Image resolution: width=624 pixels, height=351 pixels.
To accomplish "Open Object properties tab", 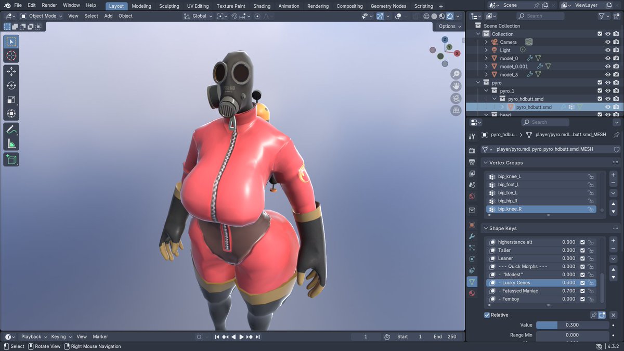I will pos(472,225).
